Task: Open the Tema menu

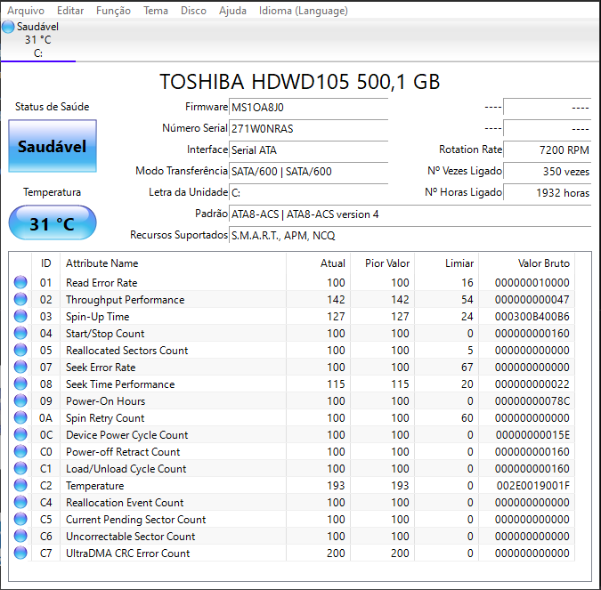Action: pyautogui.click(x=156, y=11)
